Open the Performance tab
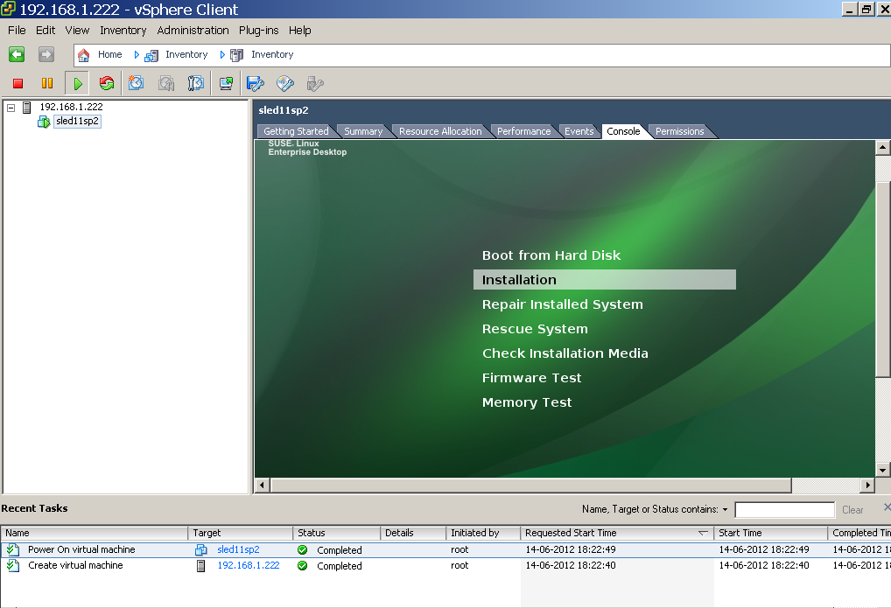The width and height of the screenshot is (891, 608). point(524,131)
